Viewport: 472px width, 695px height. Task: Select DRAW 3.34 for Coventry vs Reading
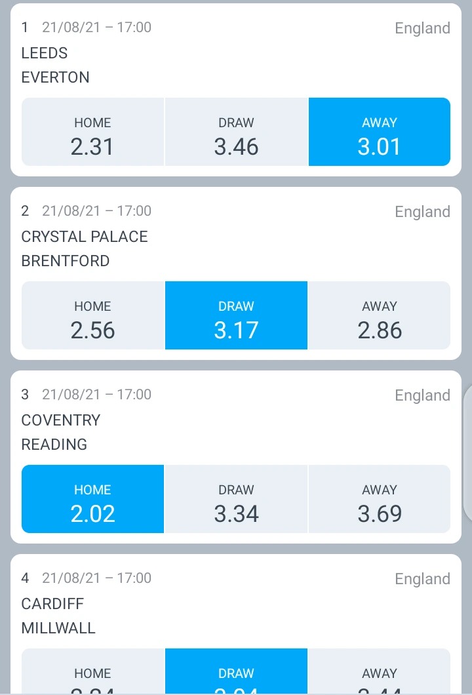coord(236,499)
